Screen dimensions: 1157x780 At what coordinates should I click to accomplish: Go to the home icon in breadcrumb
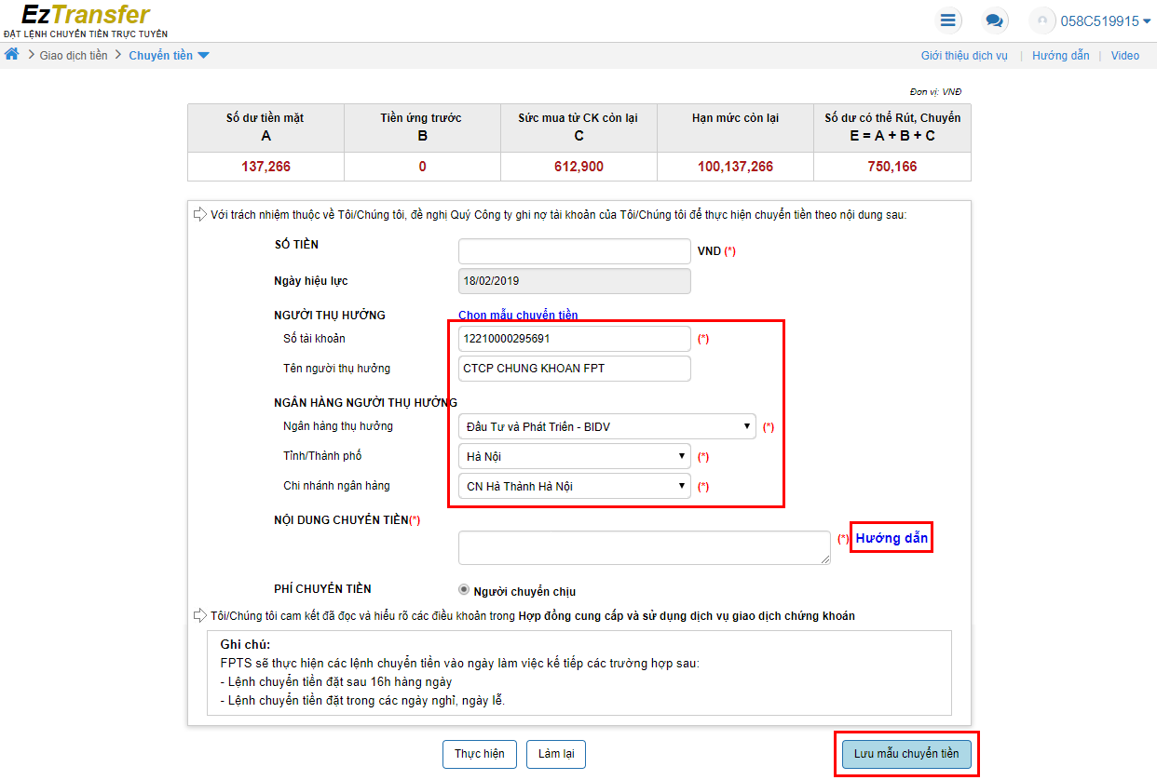pos(12,55)
